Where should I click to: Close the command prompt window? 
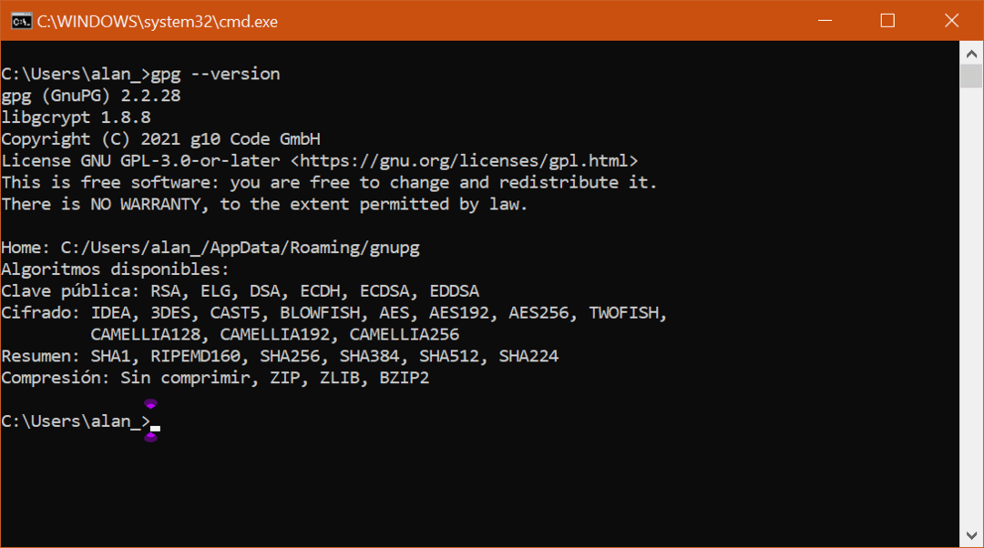pos(950,19)
